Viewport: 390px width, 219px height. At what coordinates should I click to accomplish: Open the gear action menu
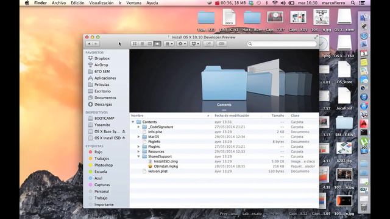182,44
